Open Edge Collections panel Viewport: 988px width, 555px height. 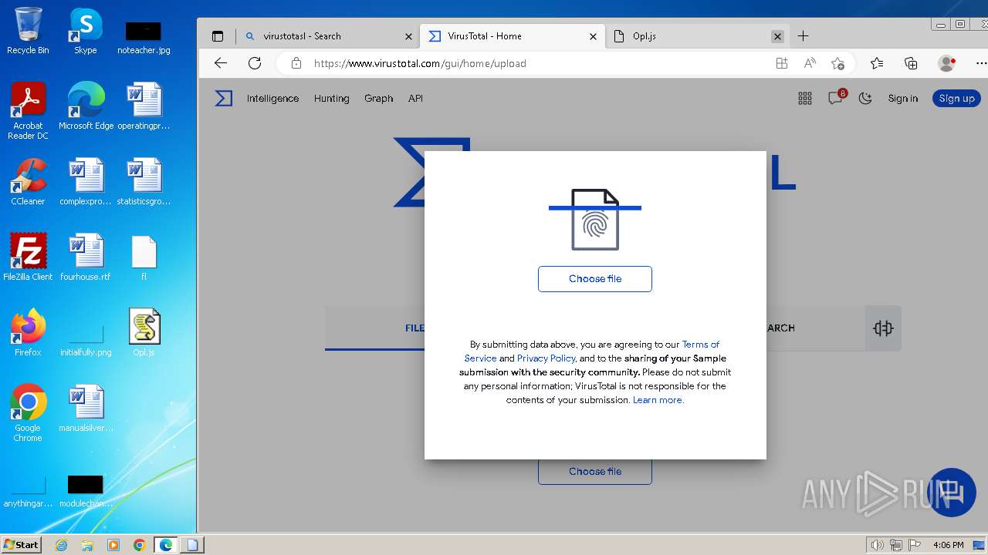(x=911, y=63)
